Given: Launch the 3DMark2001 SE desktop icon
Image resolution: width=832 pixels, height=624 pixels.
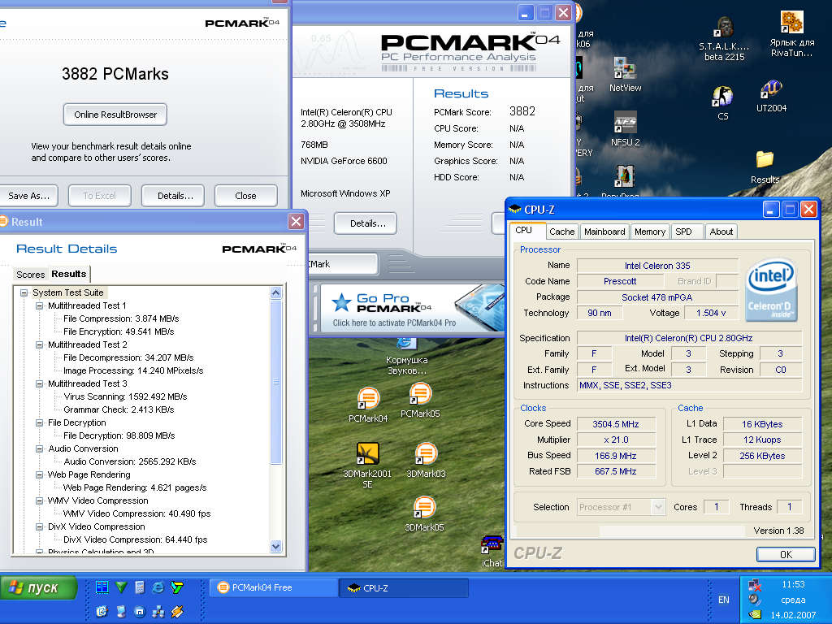Looking at the screenshot, I should [367, 466].
